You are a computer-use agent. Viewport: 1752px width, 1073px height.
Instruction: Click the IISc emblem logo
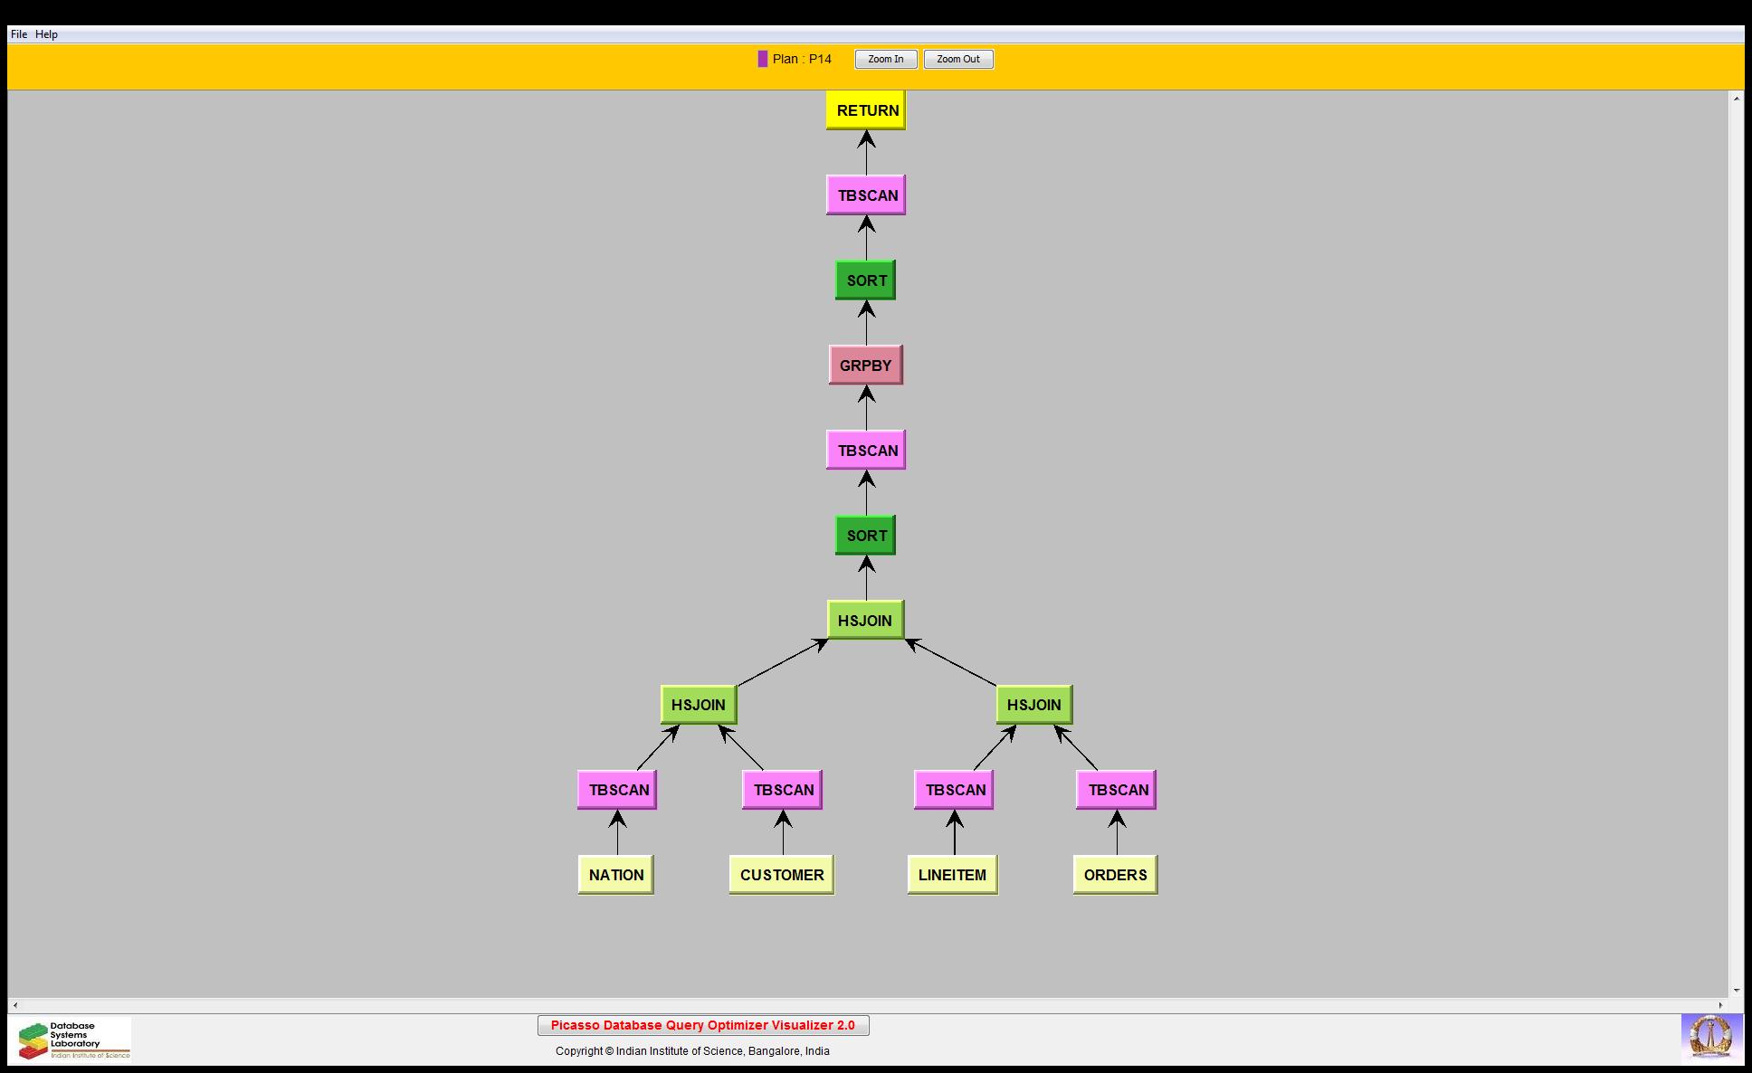[1710, 1038]
